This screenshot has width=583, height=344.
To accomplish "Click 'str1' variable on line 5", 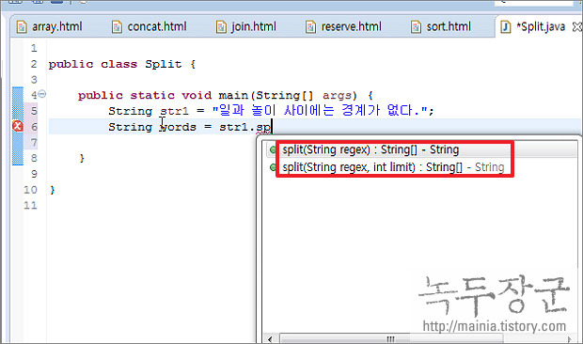I will [174, 111].
